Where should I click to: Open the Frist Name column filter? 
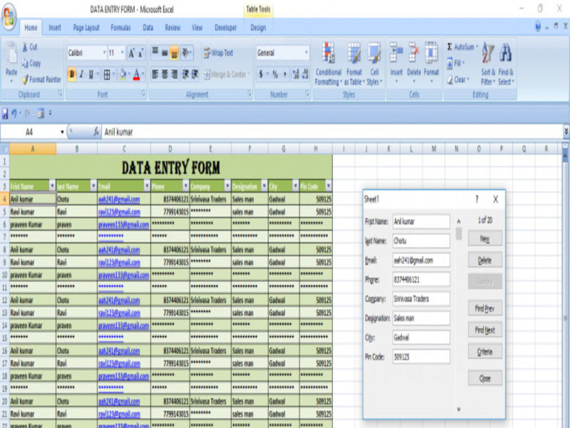pyautogui.click(x=52, y=187)
